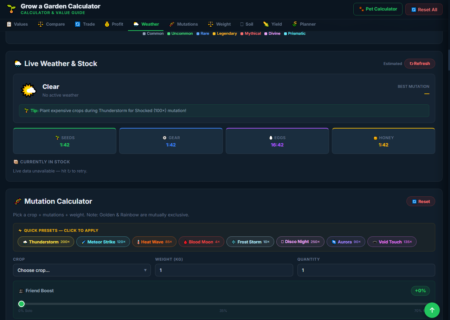Click the Clear weather sun icon
Screen dimensions: 450x320
(28, 90)
